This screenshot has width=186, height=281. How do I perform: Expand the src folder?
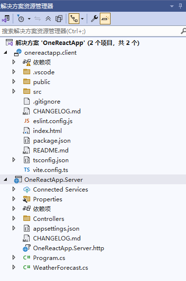pos(14,91)
